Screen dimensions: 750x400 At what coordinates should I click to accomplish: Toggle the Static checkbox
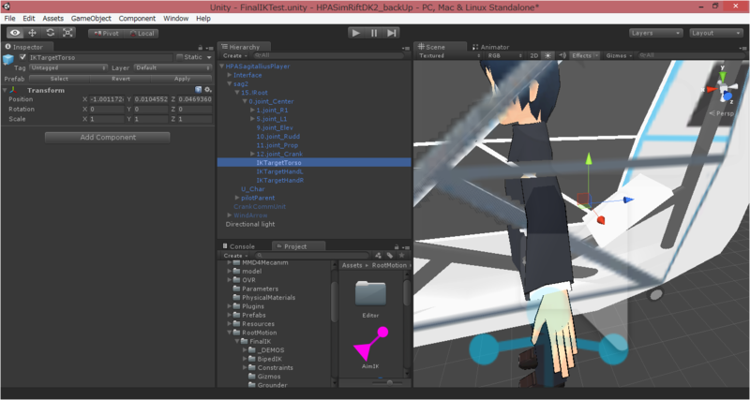180,57
